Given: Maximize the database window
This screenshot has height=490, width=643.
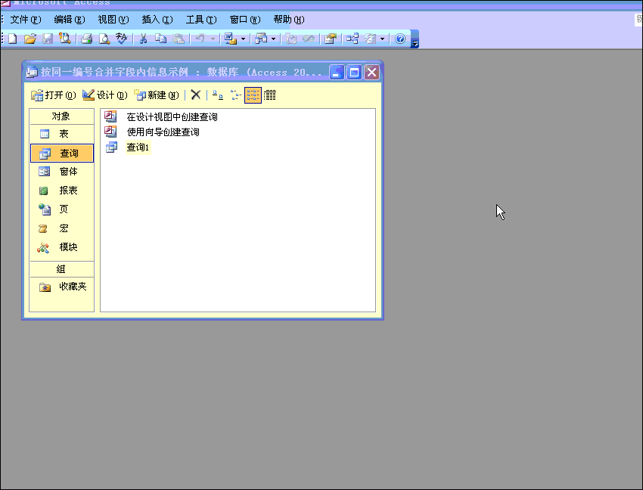Looking at the screenshot, I should pyautogui.click(x=354, y=72).
